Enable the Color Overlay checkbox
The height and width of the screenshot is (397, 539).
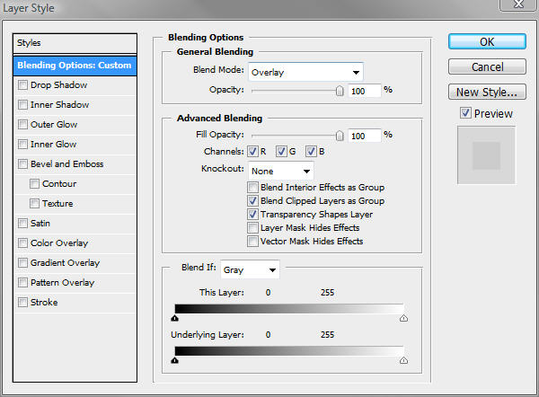point(22,243)
